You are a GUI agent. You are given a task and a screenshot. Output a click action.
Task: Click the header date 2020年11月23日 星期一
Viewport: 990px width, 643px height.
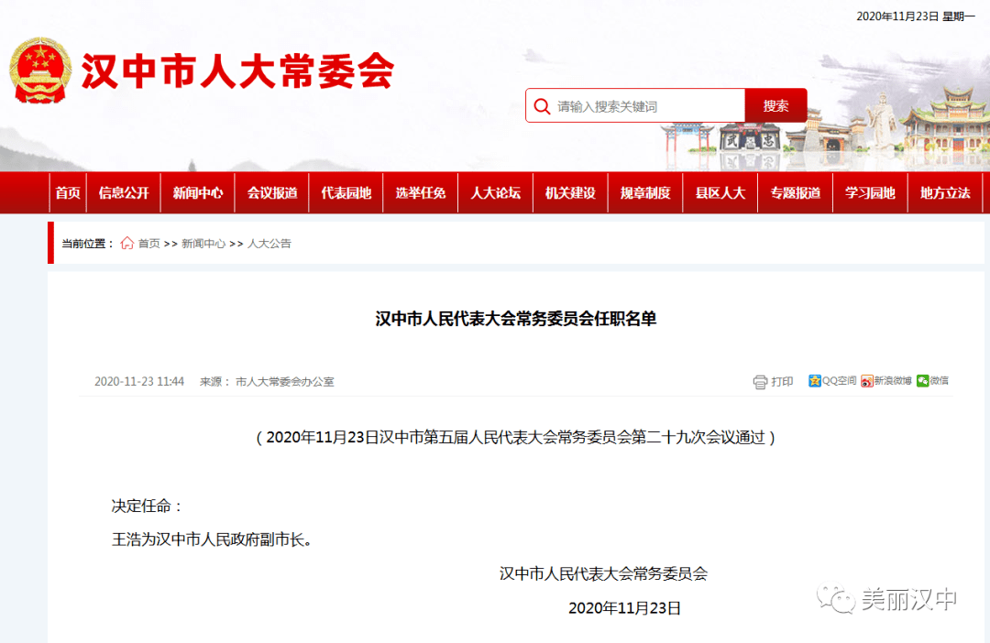tap(916, 16)
